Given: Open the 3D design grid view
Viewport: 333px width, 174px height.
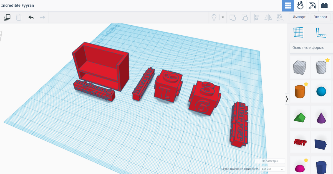Looking at the screenshot, I should click(x=288, y=6).
